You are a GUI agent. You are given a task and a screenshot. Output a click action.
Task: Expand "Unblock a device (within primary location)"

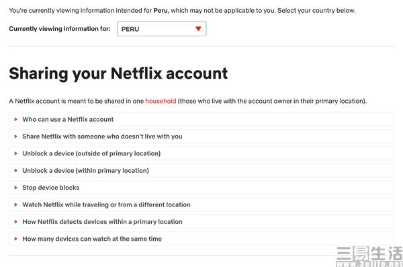(x=201, y=170)
